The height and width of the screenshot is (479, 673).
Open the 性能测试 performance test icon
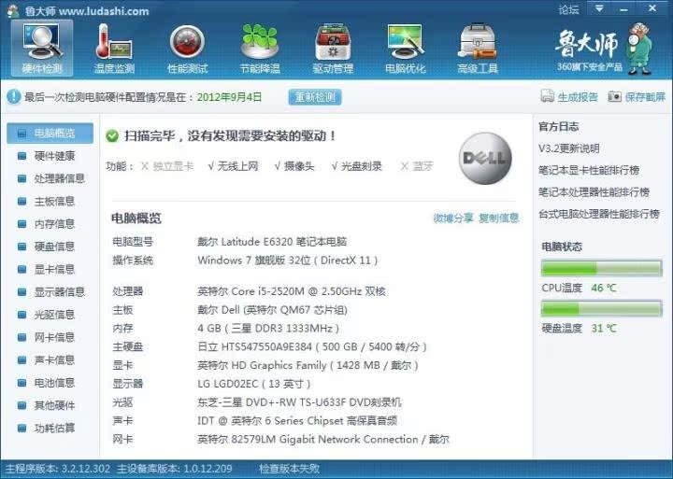187,45
